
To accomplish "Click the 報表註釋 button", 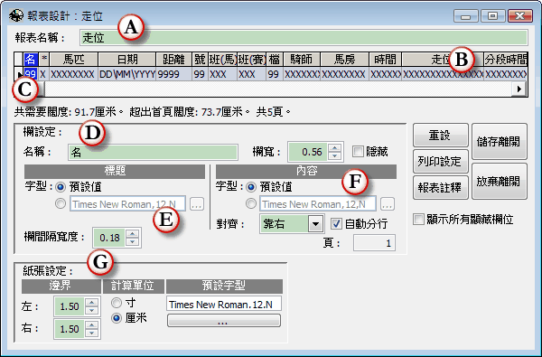I will tap(441, 187).
